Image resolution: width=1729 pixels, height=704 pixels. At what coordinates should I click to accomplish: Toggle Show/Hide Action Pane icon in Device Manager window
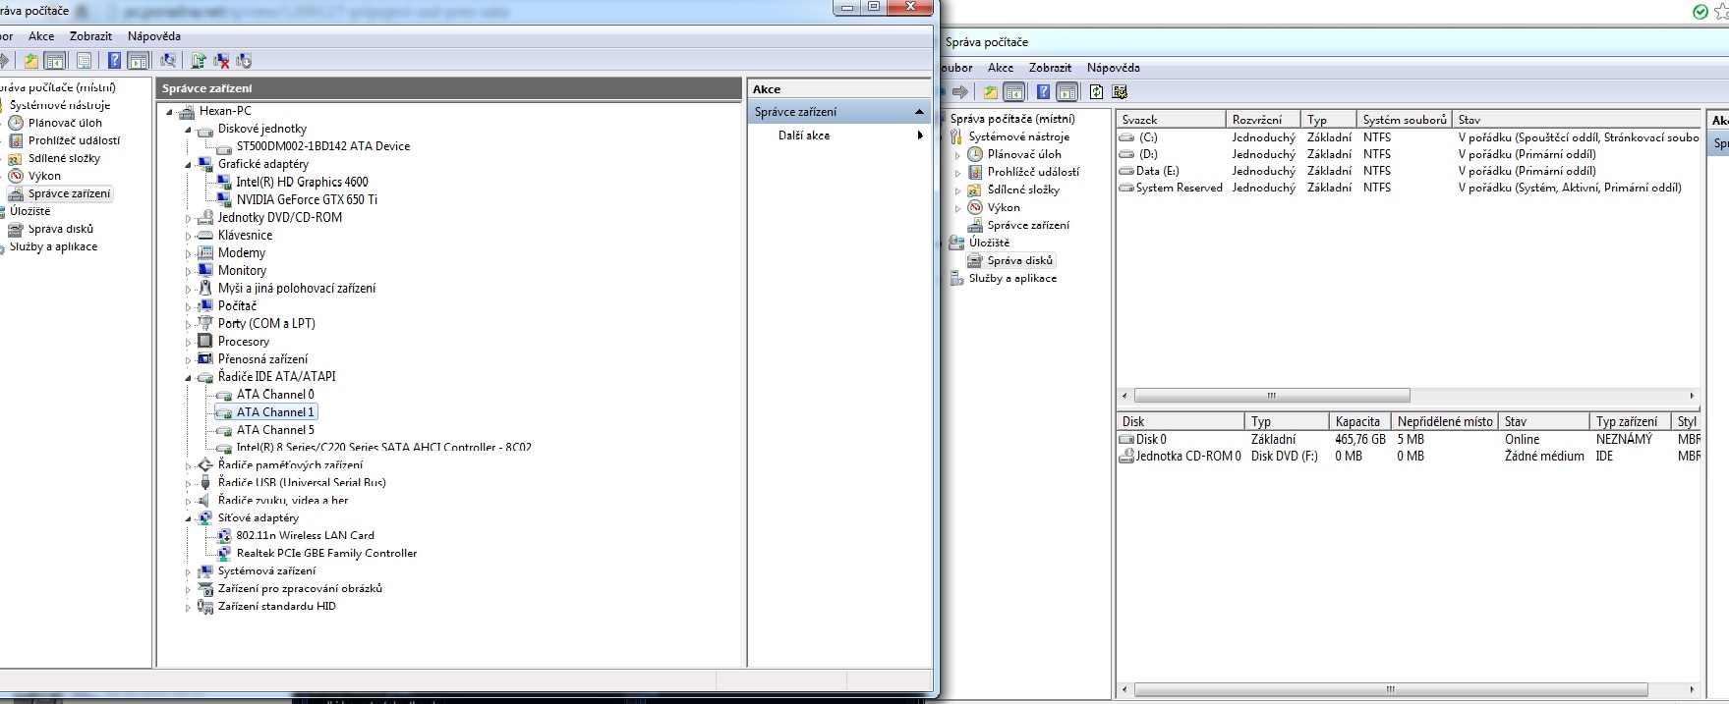tap(139, 61)
